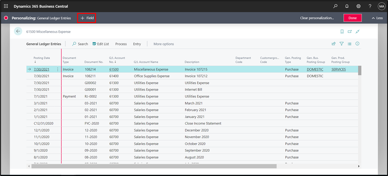The image size is (388, 176).
Task: Click Done to finish personalizing
Action: (x=353, y=18)
